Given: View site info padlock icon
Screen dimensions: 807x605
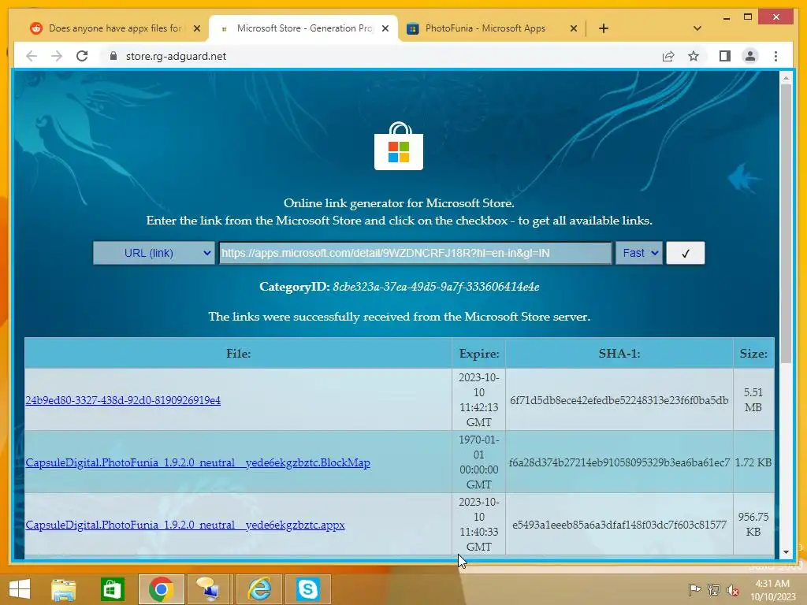Looking at the screenshot, I should click(x=113, y=56).
